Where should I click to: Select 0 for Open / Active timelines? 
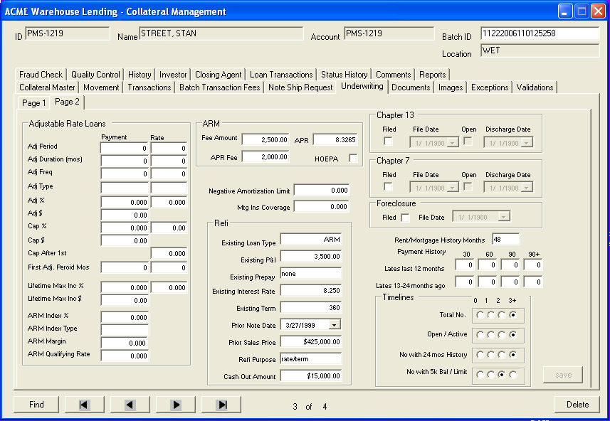(481, 334)
